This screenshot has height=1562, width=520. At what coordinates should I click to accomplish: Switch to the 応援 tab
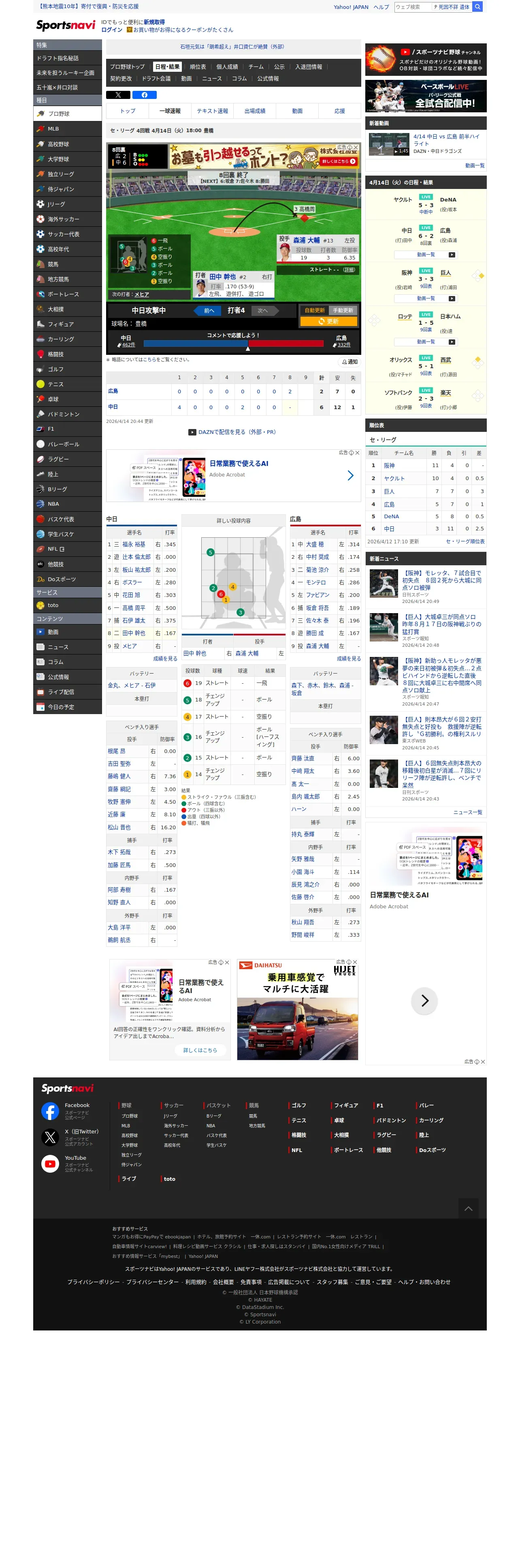(340, 111)
